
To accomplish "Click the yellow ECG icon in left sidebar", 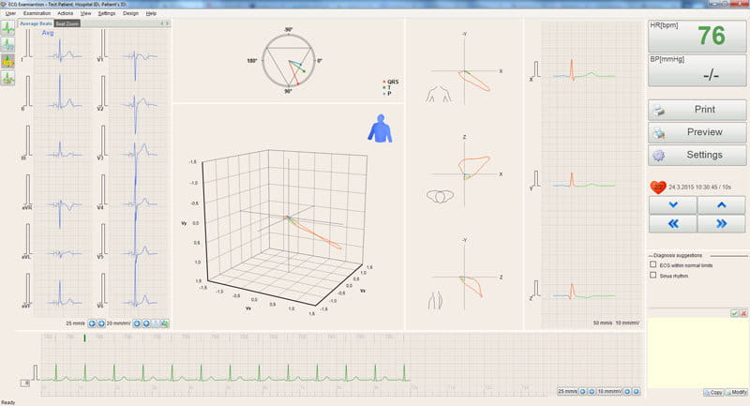I will (7, 61).
